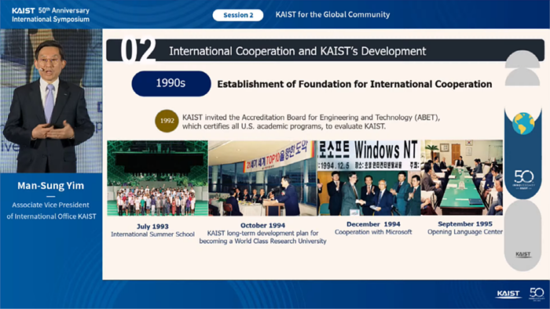Click 'Cooperation with Microsoft' caption

point(373,232)
